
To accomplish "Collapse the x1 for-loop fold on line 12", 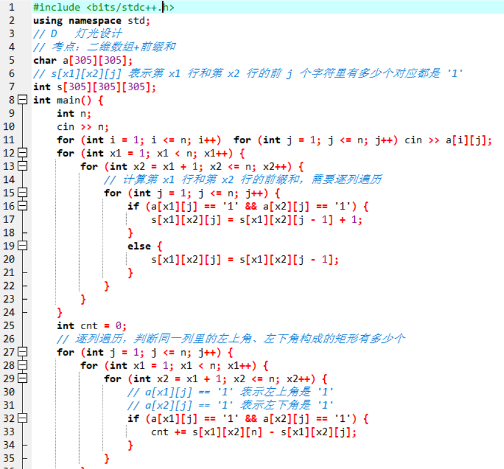I will click(x=23, y=153).
